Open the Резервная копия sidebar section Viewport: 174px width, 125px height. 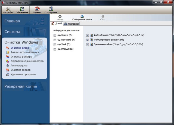click(24, 86)
